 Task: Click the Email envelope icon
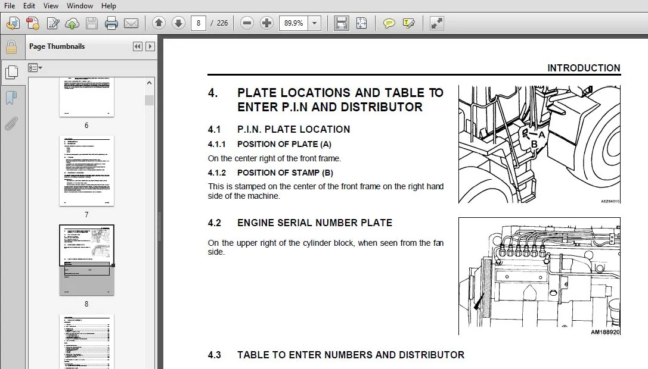[x=131, y=23]
